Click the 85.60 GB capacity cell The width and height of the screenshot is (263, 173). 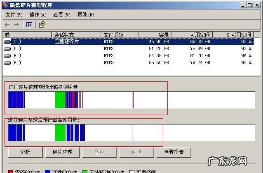159,63
